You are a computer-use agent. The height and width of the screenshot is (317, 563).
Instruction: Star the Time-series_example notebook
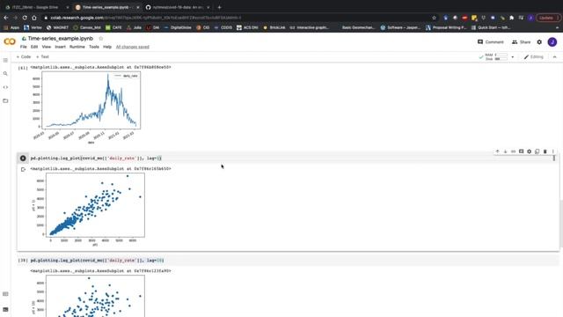tap(101, 39)
